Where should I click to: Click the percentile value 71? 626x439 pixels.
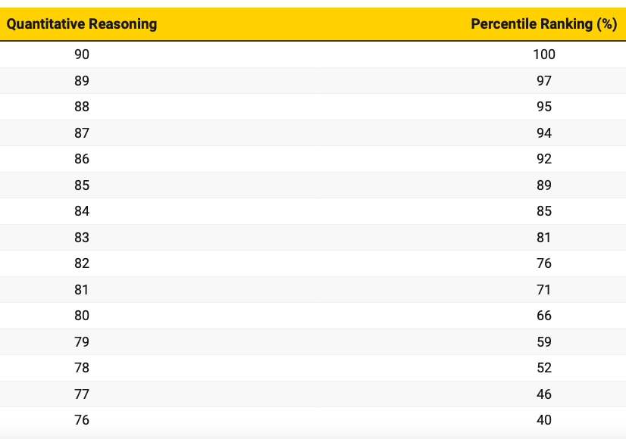pos(543,290)
